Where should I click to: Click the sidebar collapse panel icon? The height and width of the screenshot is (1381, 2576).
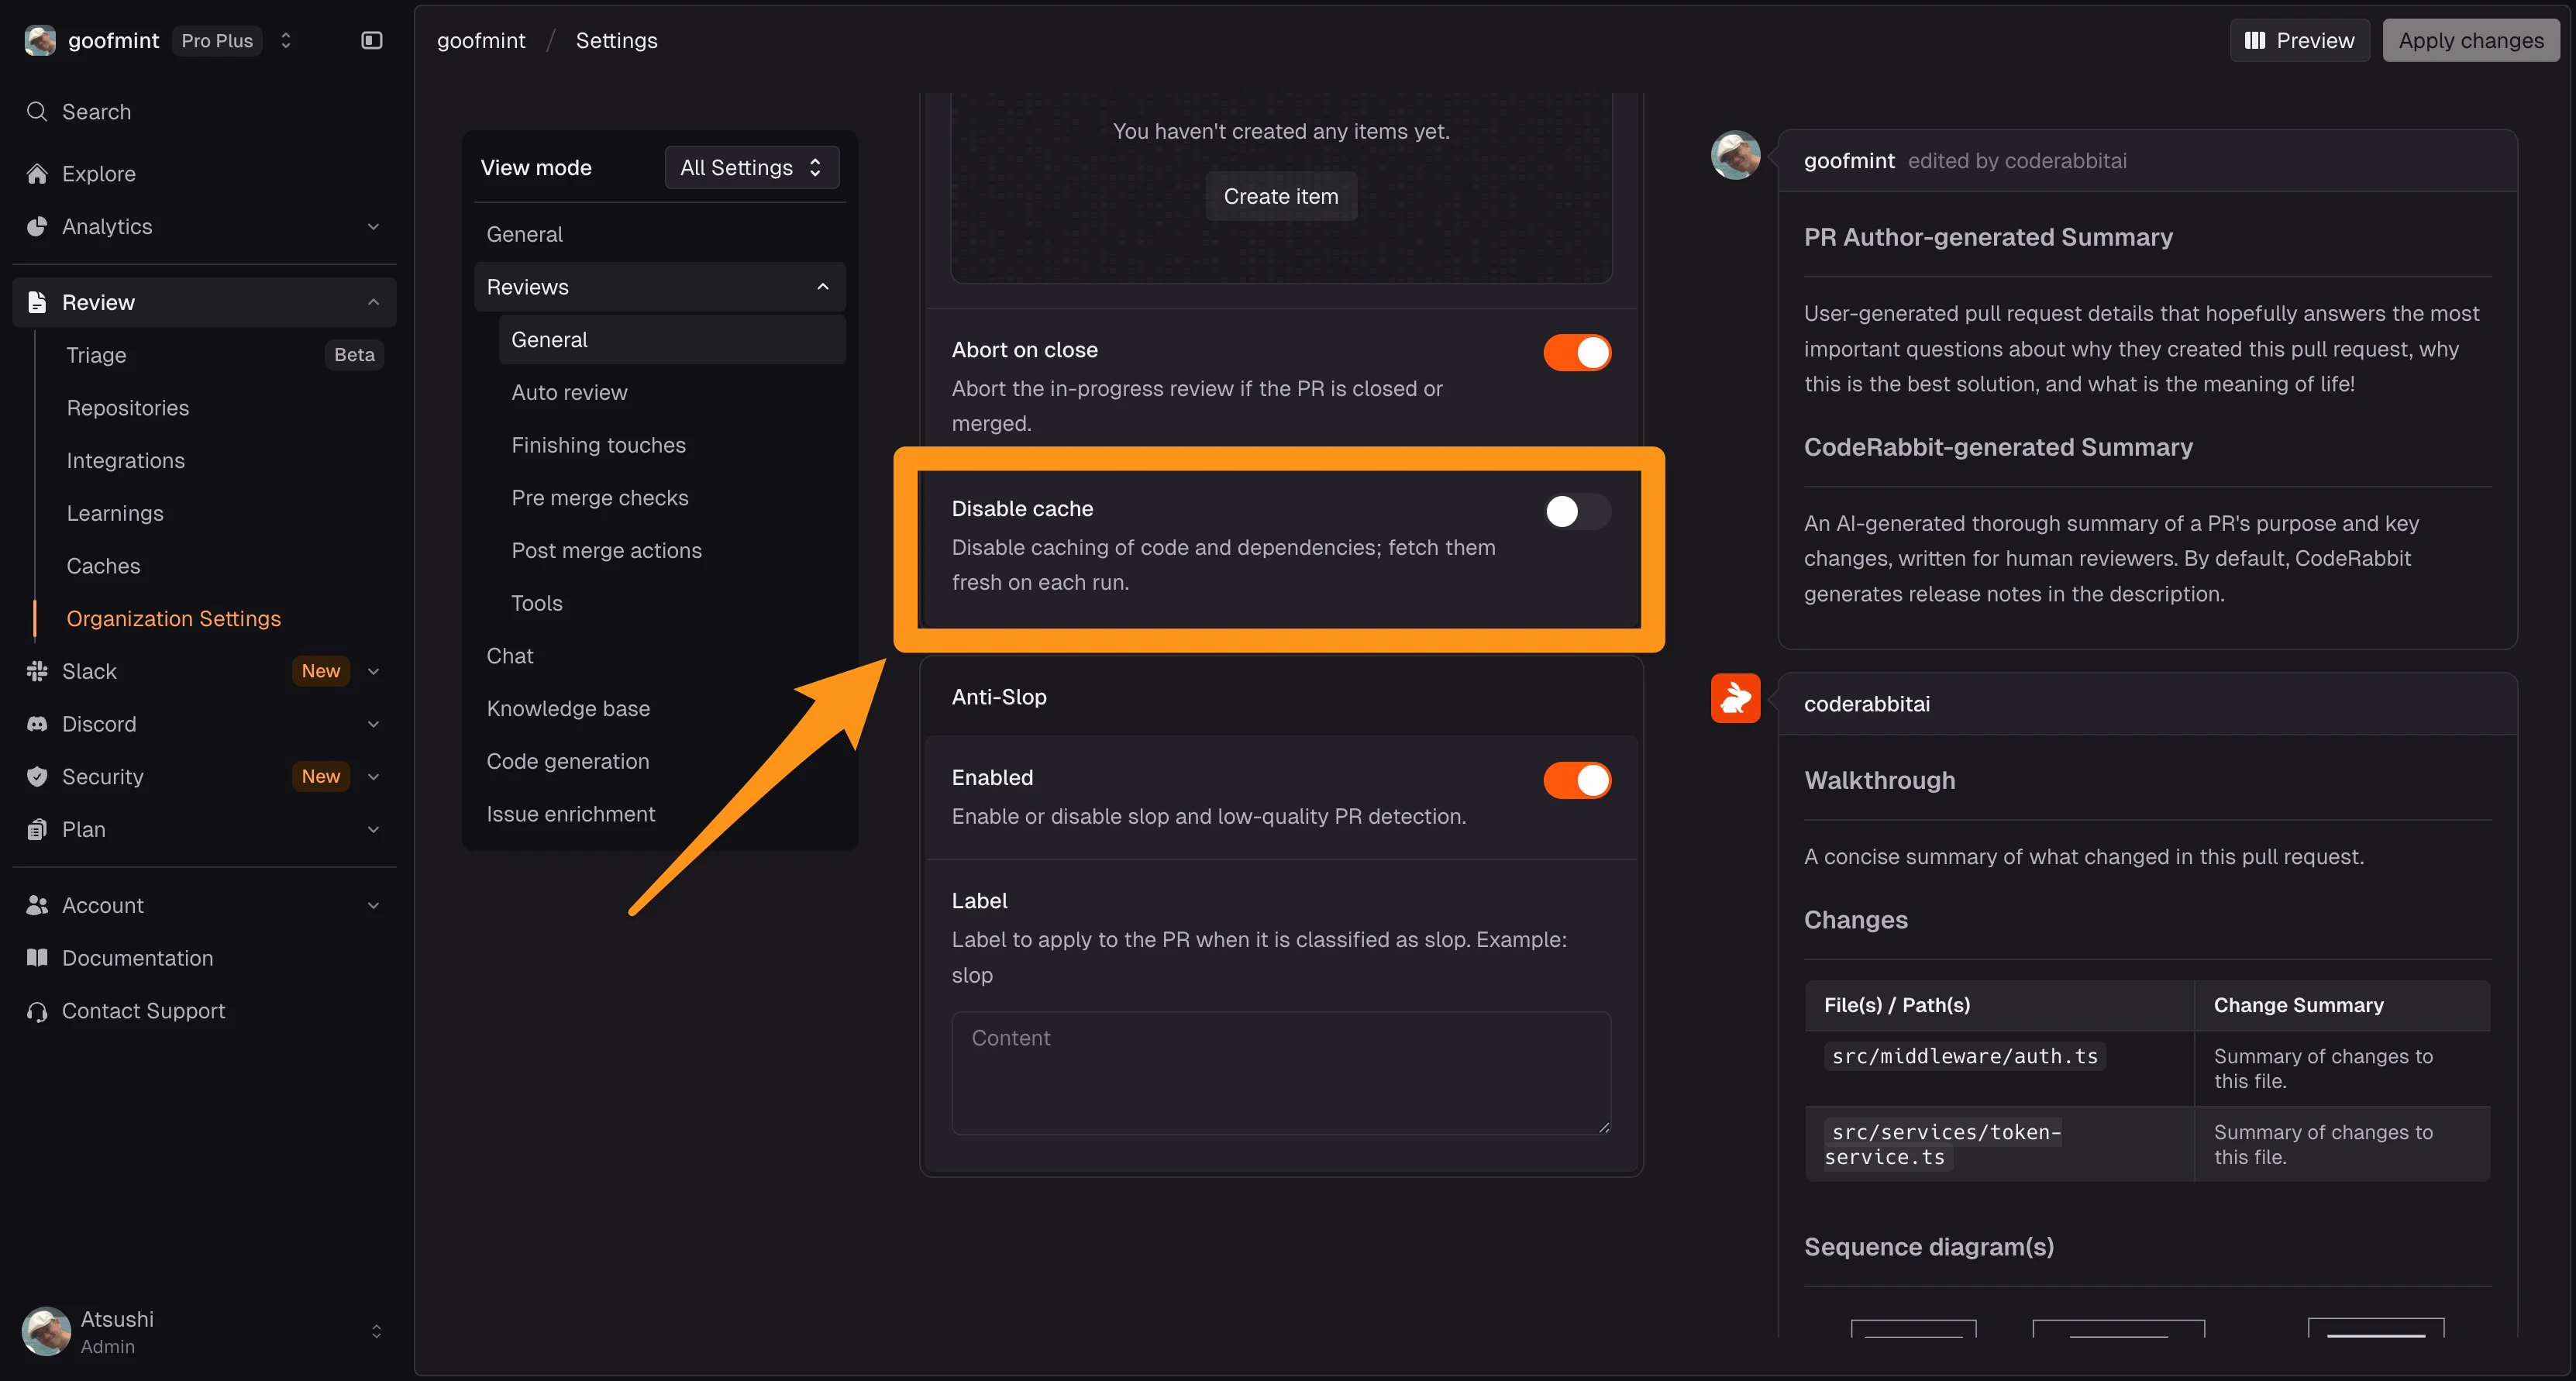371,40
